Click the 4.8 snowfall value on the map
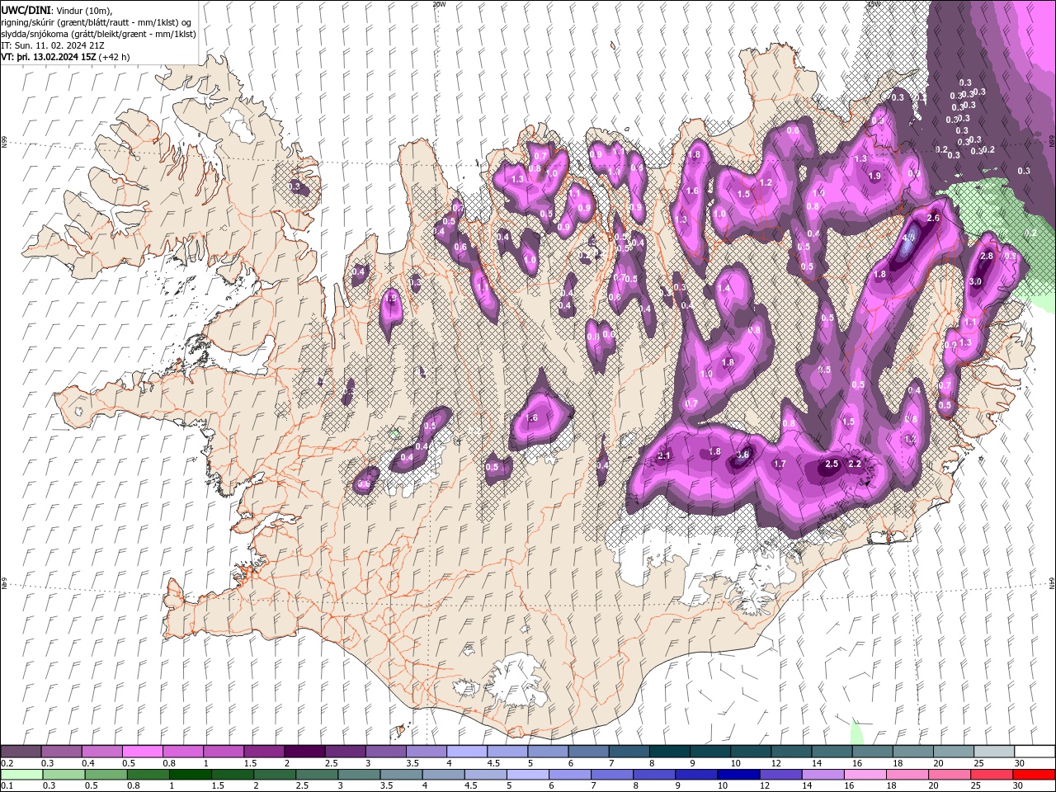The height and width of the screenshot is (792, 1056). tap(909, 238)
